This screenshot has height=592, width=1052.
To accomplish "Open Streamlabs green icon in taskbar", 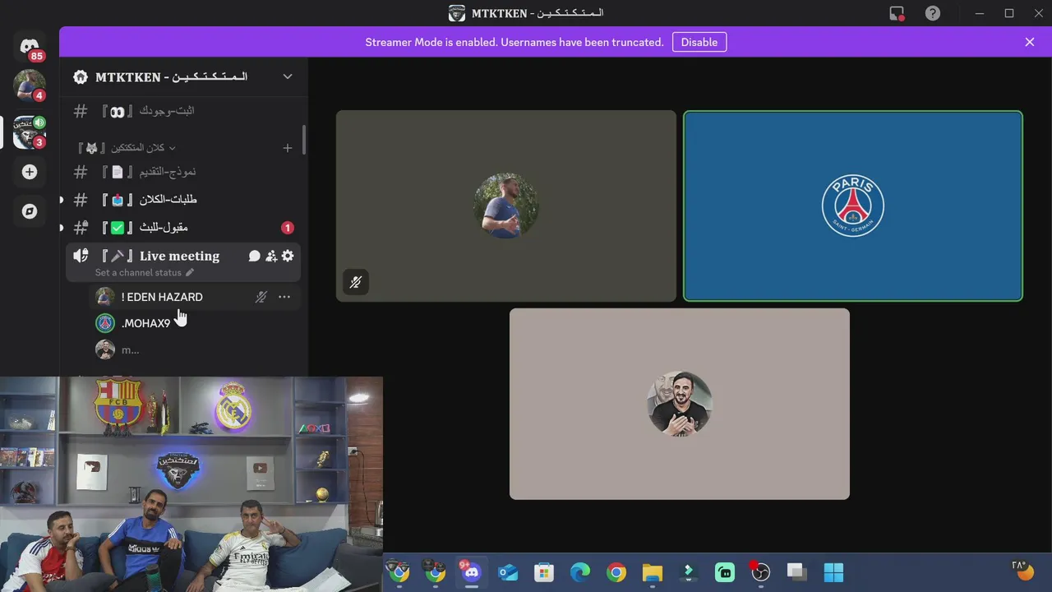I will pyautogui.click(x=725, y=572).
